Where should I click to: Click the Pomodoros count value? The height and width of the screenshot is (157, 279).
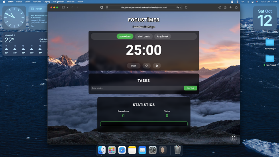tap(123, 116)
